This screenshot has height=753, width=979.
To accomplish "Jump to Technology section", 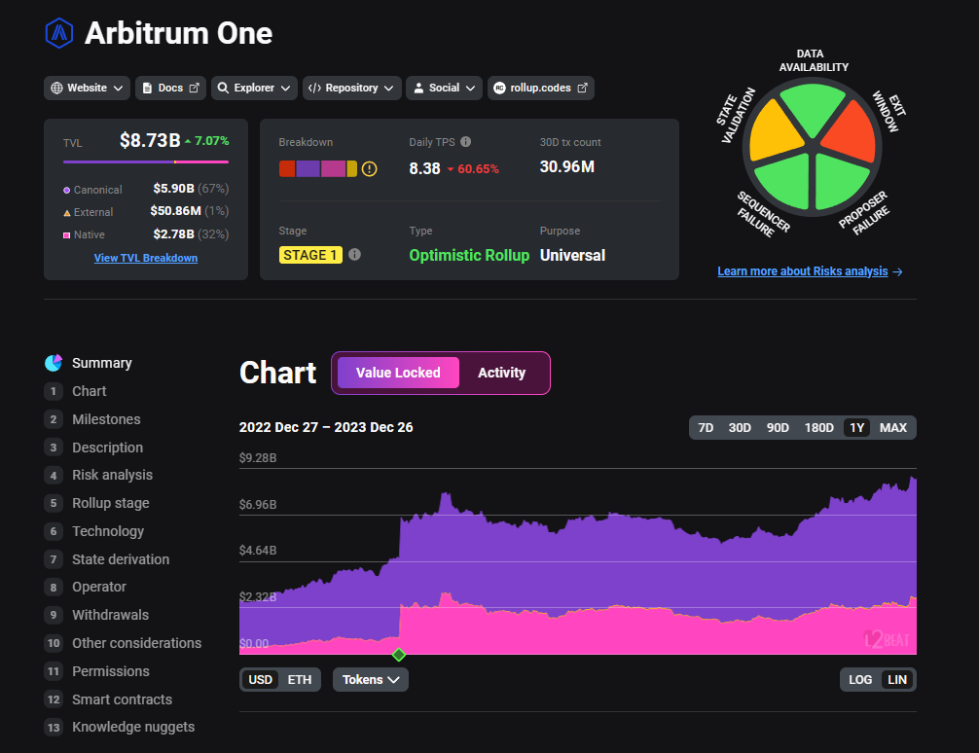I will 108,531.
